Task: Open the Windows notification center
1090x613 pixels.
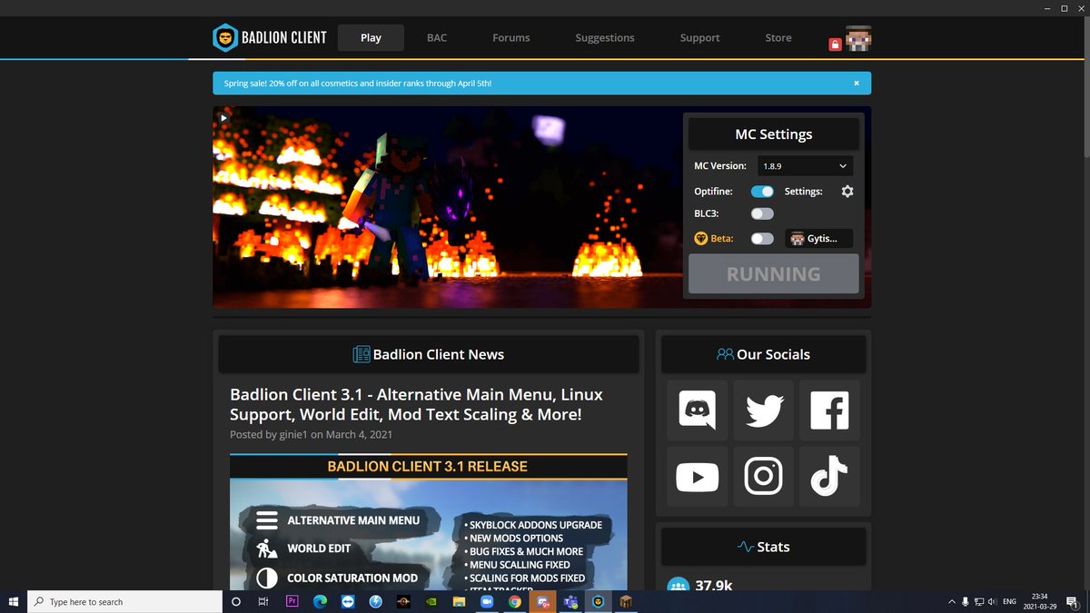Action: [1075, 601]
